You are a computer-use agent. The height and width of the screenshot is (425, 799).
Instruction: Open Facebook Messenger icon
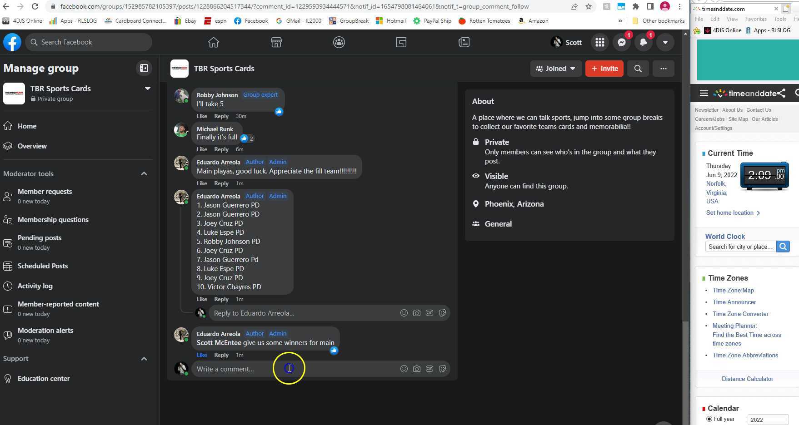(621, 42)
